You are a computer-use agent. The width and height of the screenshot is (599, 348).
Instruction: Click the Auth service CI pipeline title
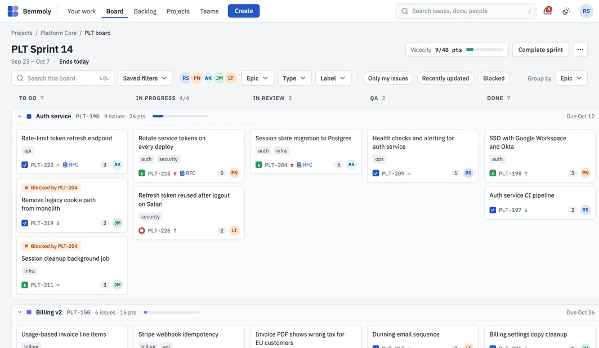pos(521,195)
